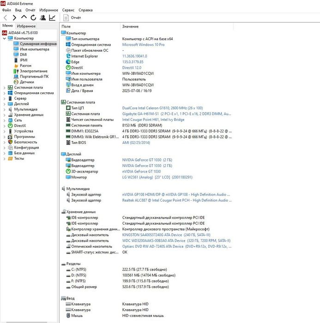Refresh the report with circular arrow icon
The image size is (320, 323).
click(33, 18)
